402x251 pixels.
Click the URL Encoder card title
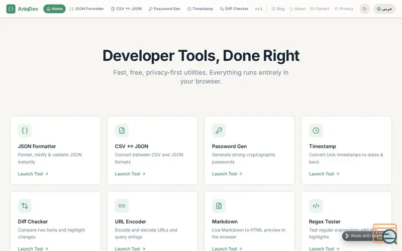(131, 221)
